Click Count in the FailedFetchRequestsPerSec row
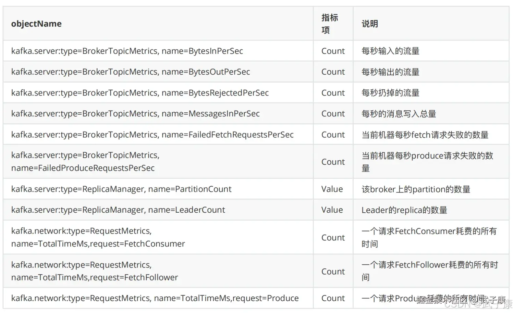 tap(333, 135)
